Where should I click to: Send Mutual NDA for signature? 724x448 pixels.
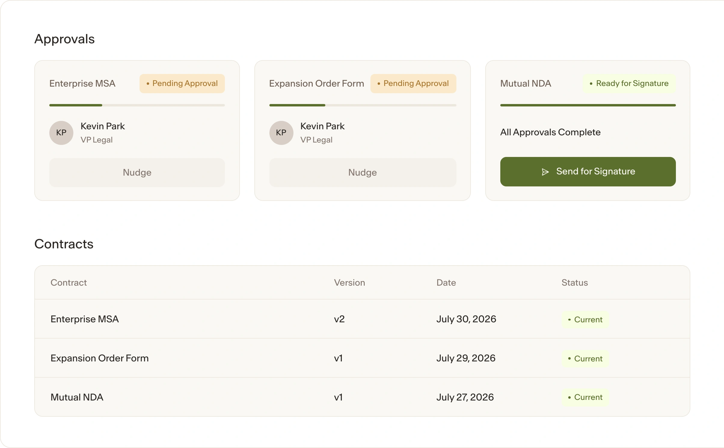(x=588, y=171)
